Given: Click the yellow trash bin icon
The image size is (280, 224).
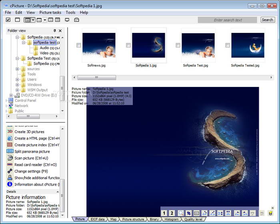Looking at the screenshot, I should (x=271, y=213).
